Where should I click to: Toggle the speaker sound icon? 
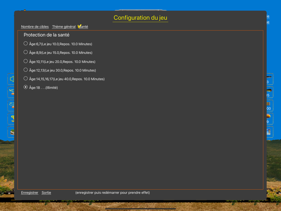click(x=11, y=79)
